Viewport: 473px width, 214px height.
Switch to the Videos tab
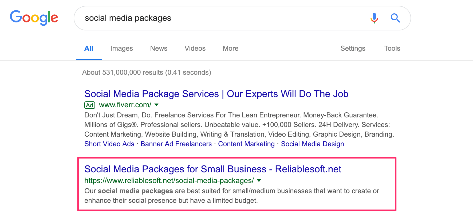tap(195, 48)
